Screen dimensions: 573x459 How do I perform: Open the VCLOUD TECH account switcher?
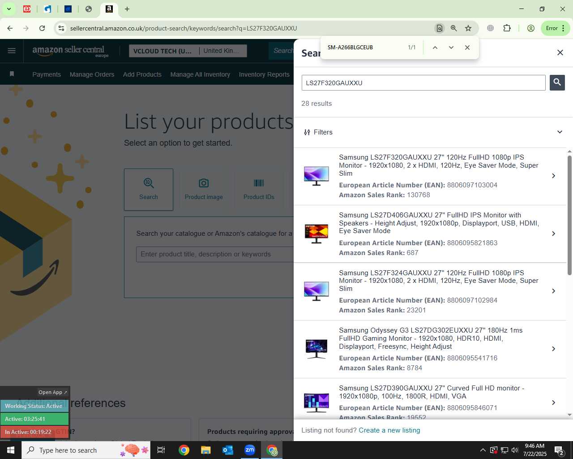pos(187,51)
